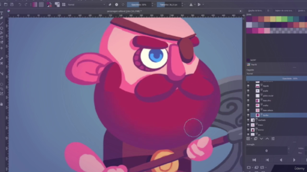This screenshot has height=172, width=307.
Task: Toggle visibility of the barba layer
Action: tap(248, 115)
